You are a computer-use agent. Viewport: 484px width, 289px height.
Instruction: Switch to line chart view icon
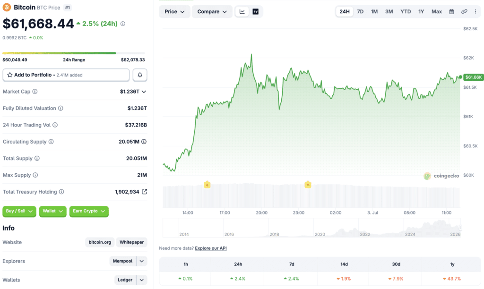(242, 12)
